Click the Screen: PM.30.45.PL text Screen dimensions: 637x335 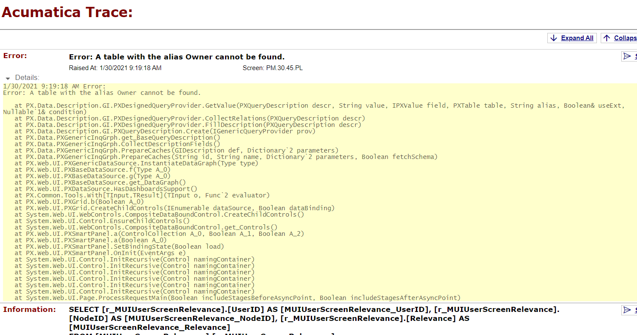[x=272, y=68]
